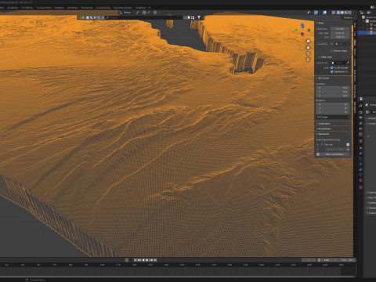The height and width of the screenshot is (282, 376).
Task: Open the Texture properties tab icon
Action: [x=360, y=187]
